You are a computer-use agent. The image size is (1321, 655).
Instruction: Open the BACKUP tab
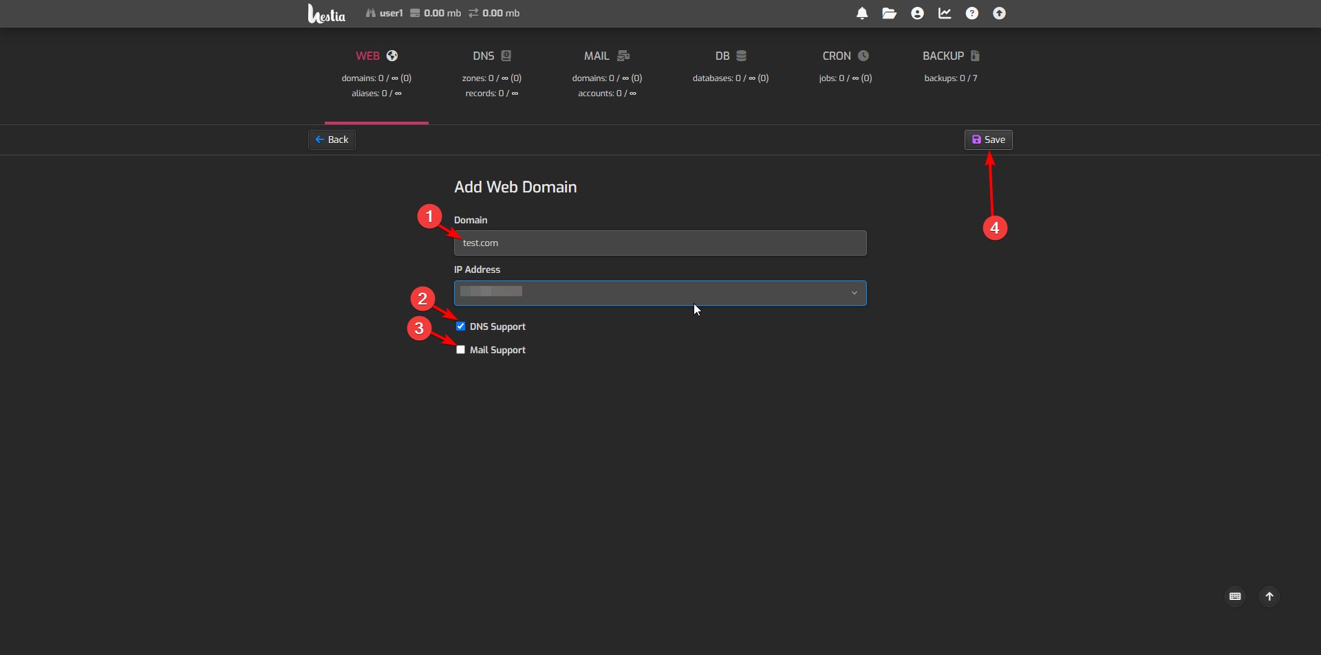tap(950, 56)
